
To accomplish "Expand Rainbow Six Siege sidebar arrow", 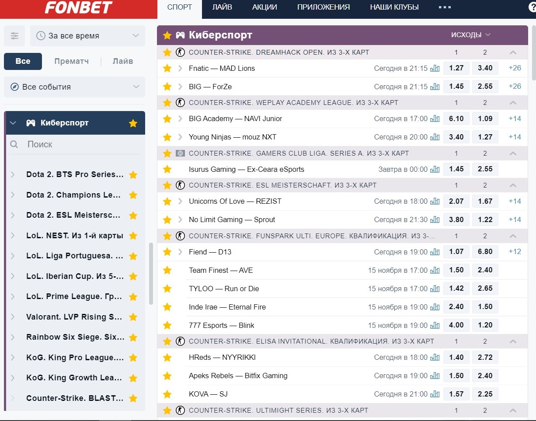I will 13,337.
